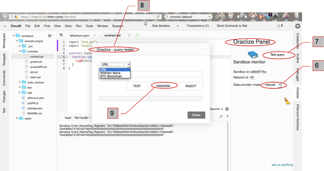Close the bash terminal tab

click(90, 118)
